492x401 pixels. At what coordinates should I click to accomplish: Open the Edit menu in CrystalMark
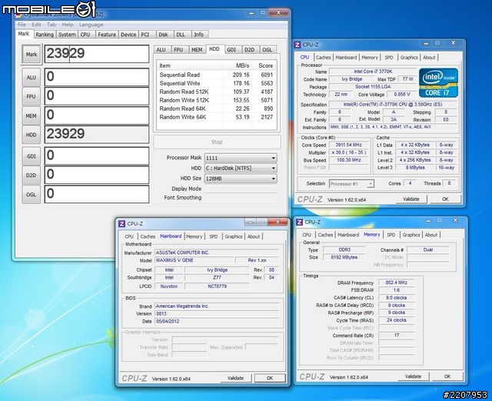[36, 25]
